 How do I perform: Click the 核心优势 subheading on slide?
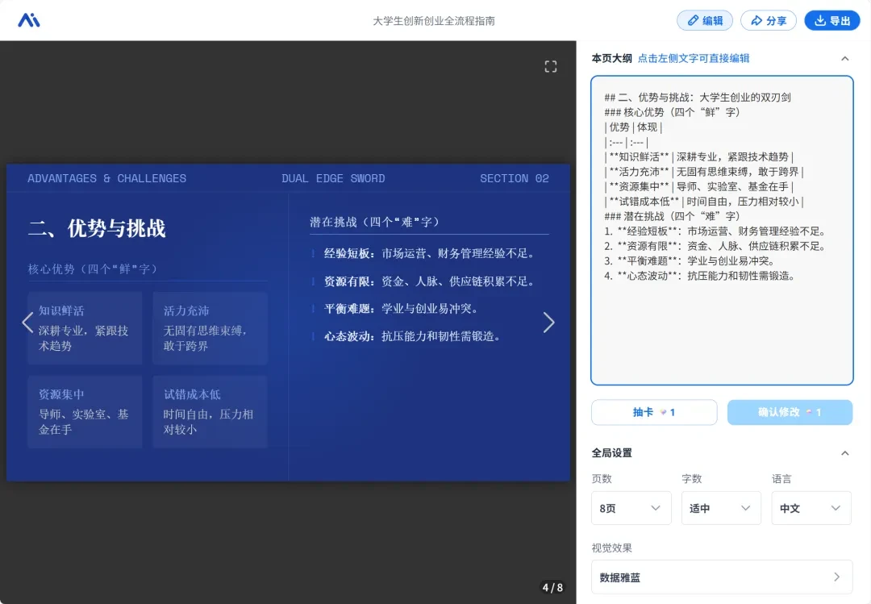click(x=93, y=269)
